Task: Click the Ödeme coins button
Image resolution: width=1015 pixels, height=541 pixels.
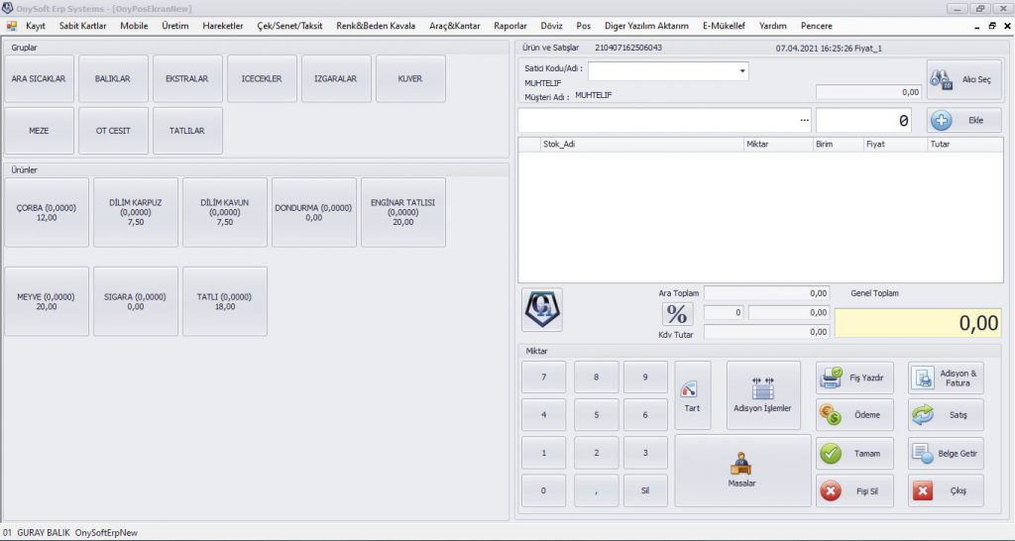Action: [x=854, y=415]
